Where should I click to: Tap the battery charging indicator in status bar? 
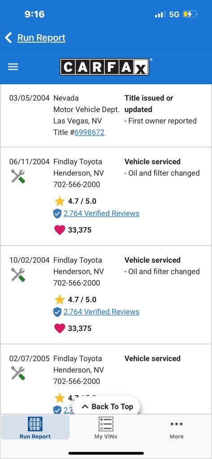coord(190,14)
